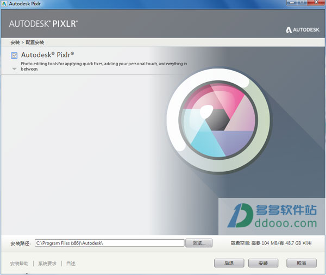Start installation with the 安装 button

point(263,263)
